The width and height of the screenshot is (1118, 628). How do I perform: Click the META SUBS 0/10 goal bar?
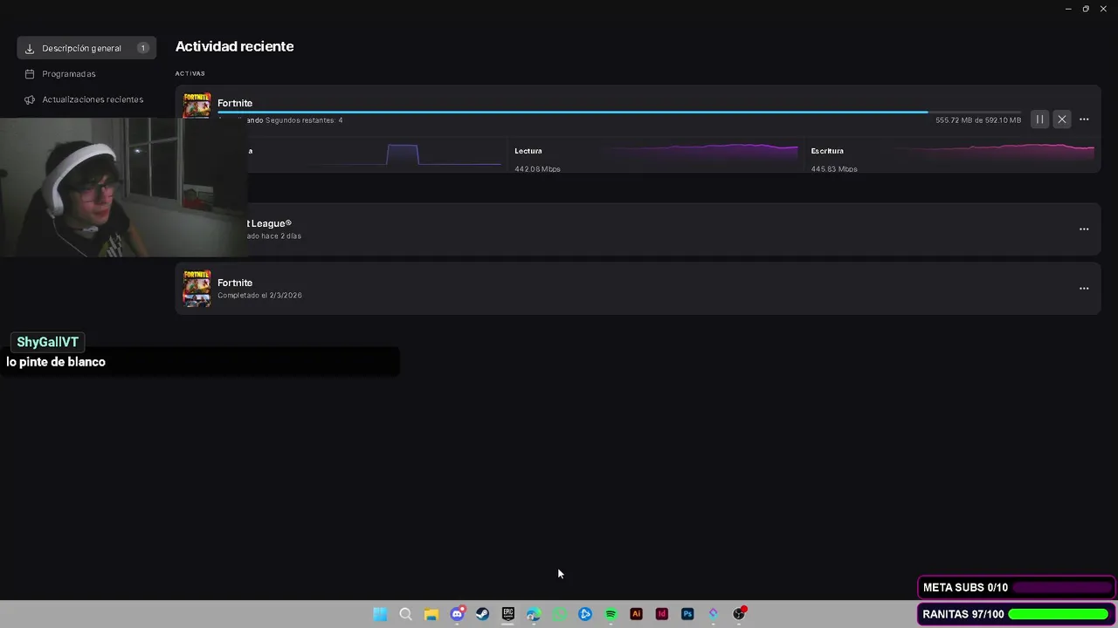point(1017,588)
